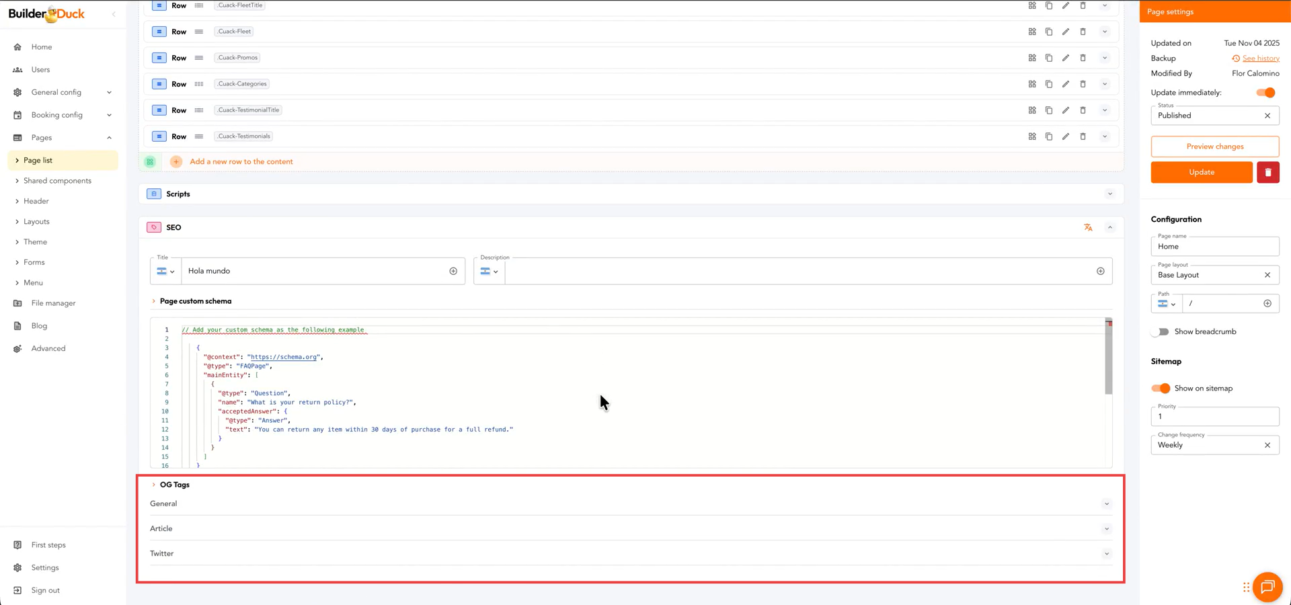Open File manager from the sidebar
Screen dimensions: 1291x605
click(53, 303)
